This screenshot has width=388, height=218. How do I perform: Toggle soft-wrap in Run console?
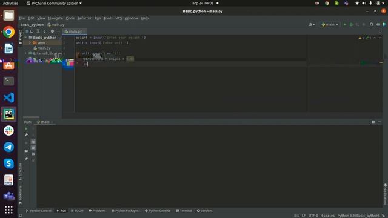click(33, 141)
